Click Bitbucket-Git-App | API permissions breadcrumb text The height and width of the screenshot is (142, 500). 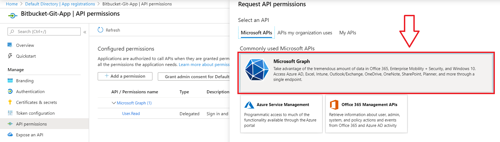137,4
